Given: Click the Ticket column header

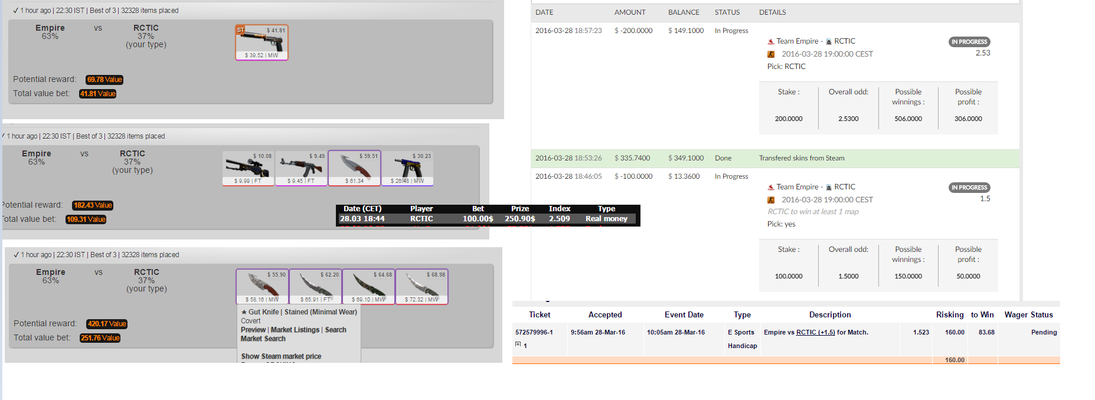Looking at the screenshot, I should coord(540,315).
